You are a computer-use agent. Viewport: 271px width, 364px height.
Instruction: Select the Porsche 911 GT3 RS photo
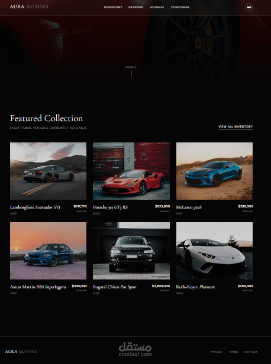coord(131,171)
